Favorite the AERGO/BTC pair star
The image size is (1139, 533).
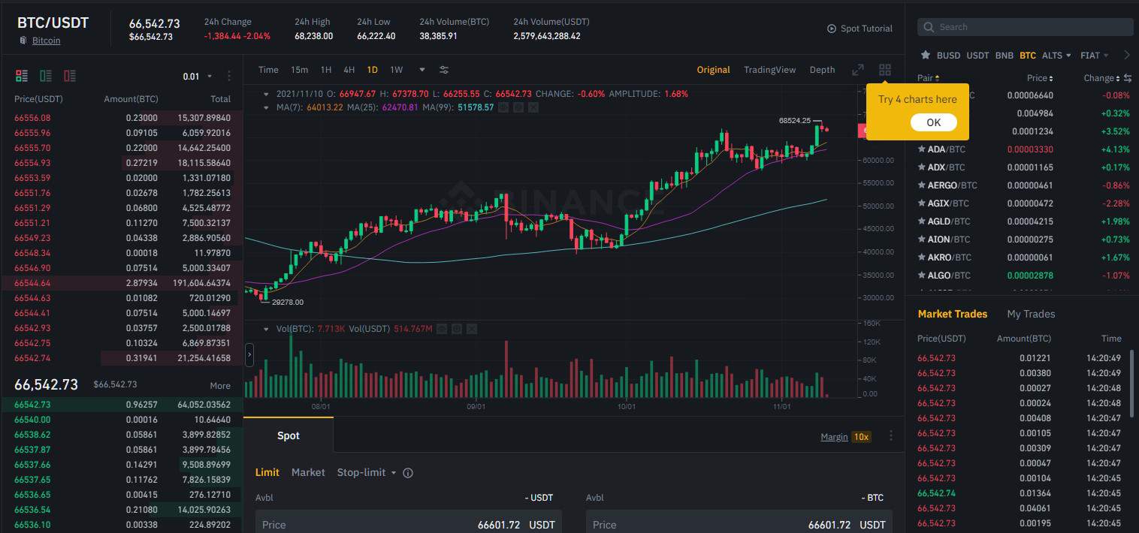(921, 185)
